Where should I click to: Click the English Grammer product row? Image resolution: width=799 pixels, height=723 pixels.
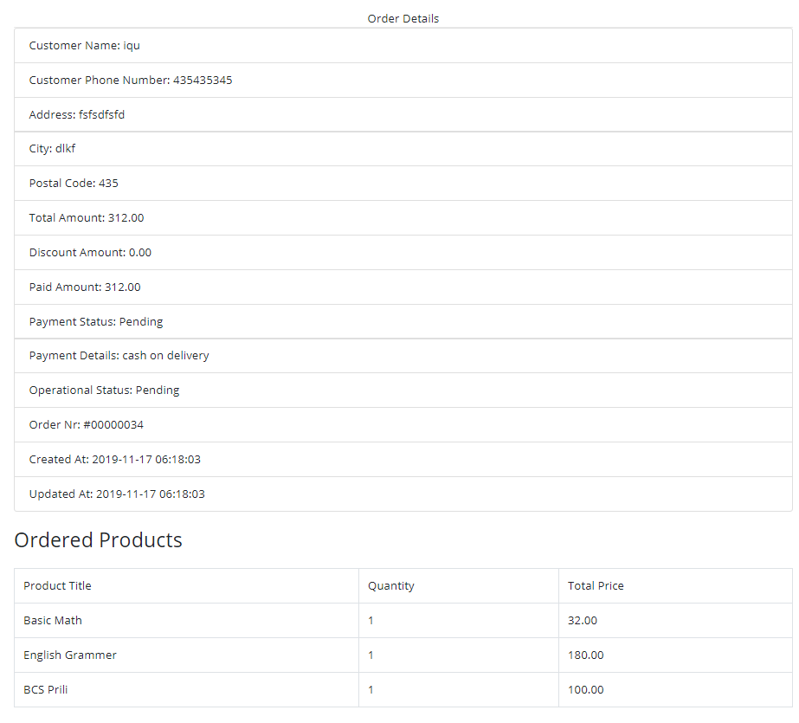(x=403, y=655)
